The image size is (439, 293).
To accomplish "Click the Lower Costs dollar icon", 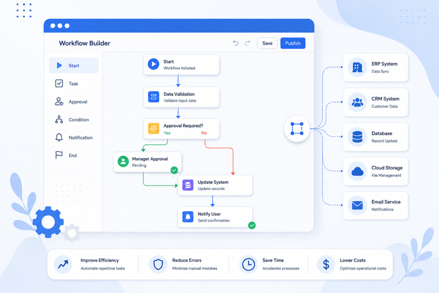I will (x=326, y=264).
